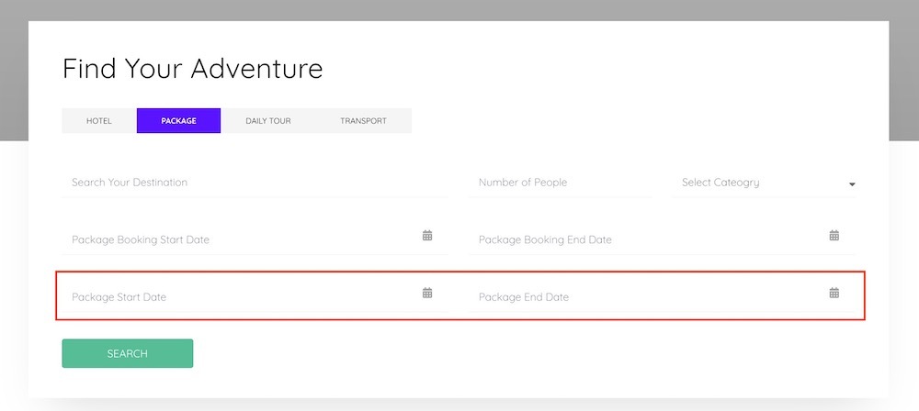919x411 pixels.
Task: Click the Find Your Adventure heading
Action: (192, 68)
